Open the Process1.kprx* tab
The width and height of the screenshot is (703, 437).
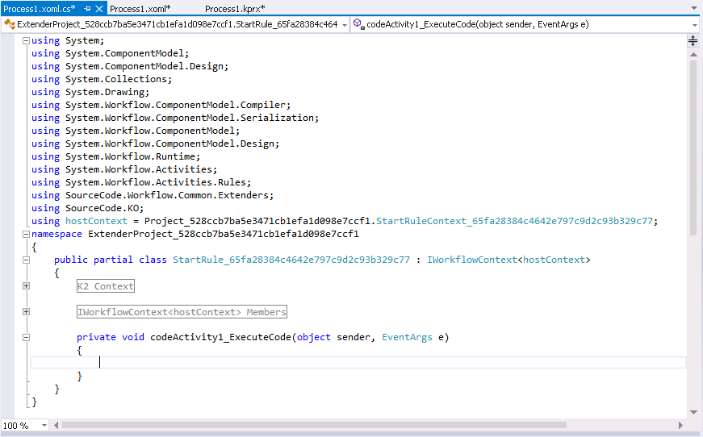tap(235, 9)
